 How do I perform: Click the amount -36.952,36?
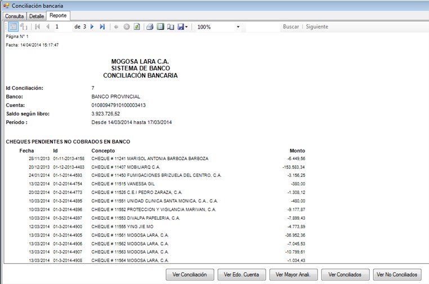click(x=295, y=235)
